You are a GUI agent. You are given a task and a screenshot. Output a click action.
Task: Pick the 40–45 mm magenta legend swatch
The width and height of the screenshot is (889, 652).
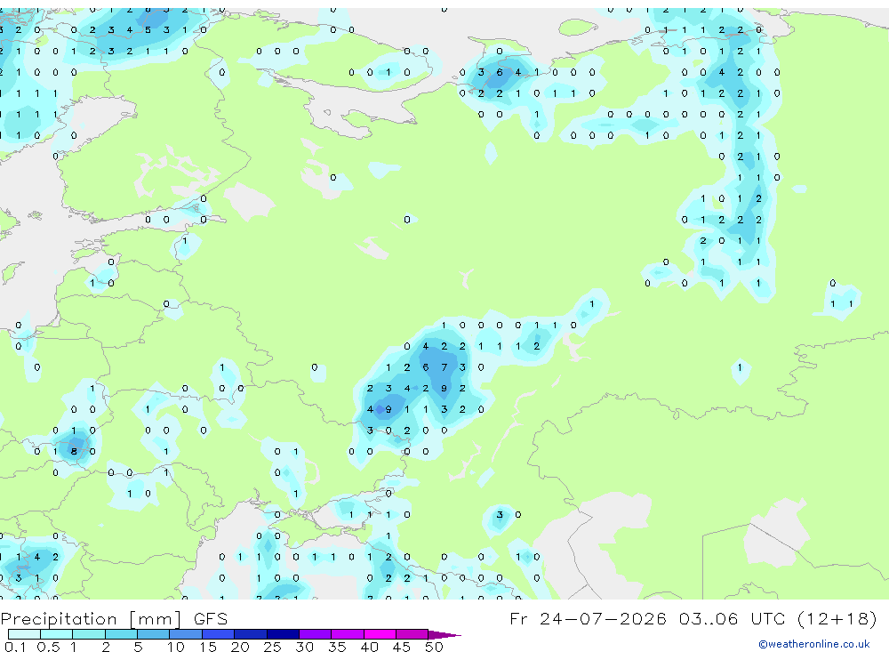click(x=380, y=634)
